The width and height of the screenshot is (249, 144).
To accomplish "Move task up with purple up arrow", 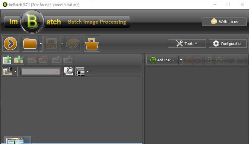I will [x=231, y=60].
